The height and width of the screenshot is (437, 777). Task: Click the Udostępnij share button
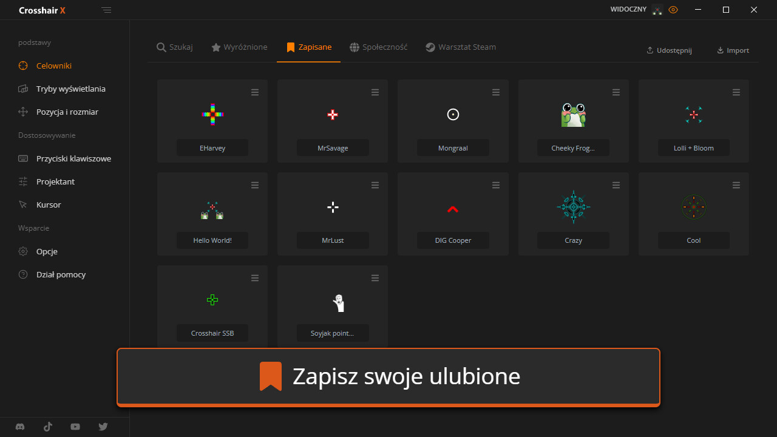[x=669, y=50]
